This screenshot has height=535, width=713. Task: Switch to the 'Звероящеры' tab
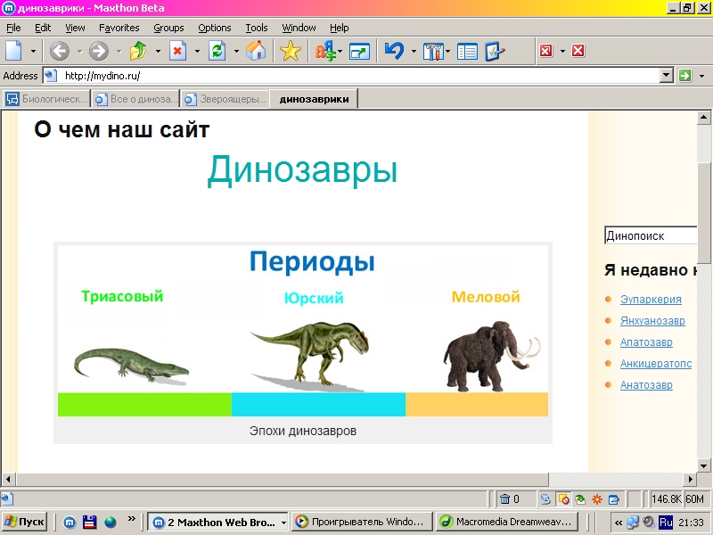coord(225,99)
